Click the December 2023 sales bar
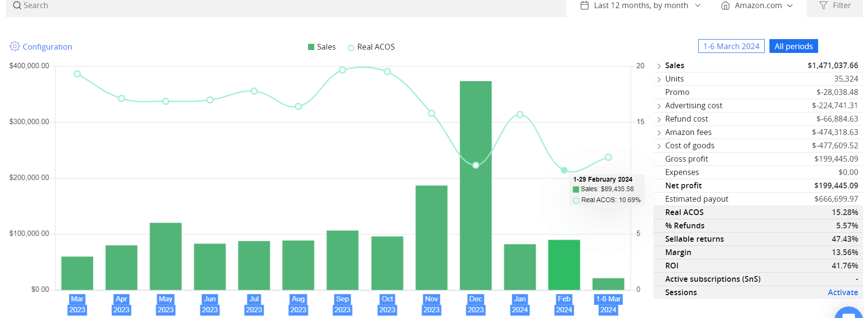This screenshot has height=318, width=864. coord(476,185)
